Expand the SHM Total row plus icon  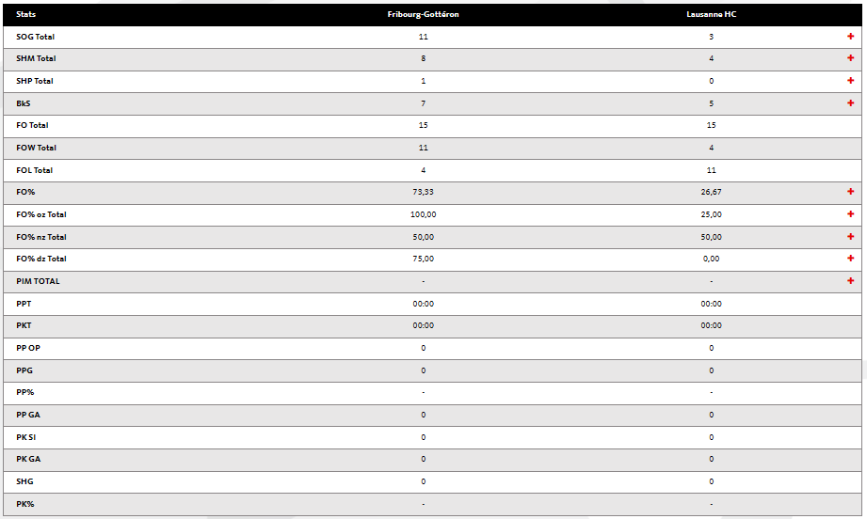pyautogui.click(x=850, y=58)
